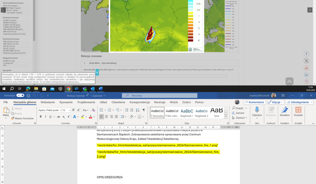Open line and paragraph spacing options
This screenshot has width=316, height=184.
[x=123, y=116]
